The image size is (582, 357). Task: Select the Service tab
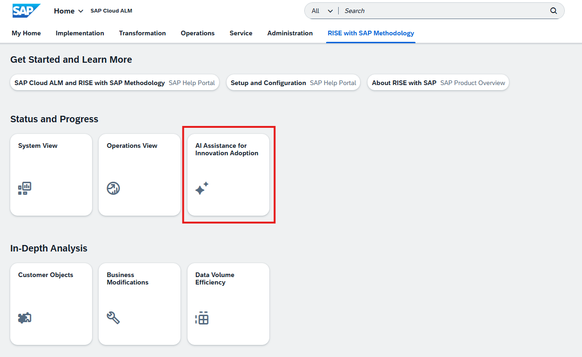241,33
